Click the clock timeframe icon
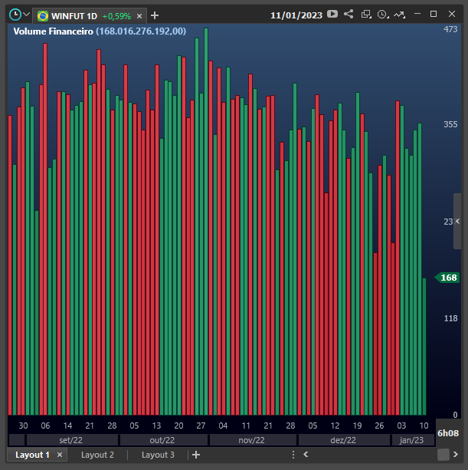The image size is (468, 470). click(15, 15)
